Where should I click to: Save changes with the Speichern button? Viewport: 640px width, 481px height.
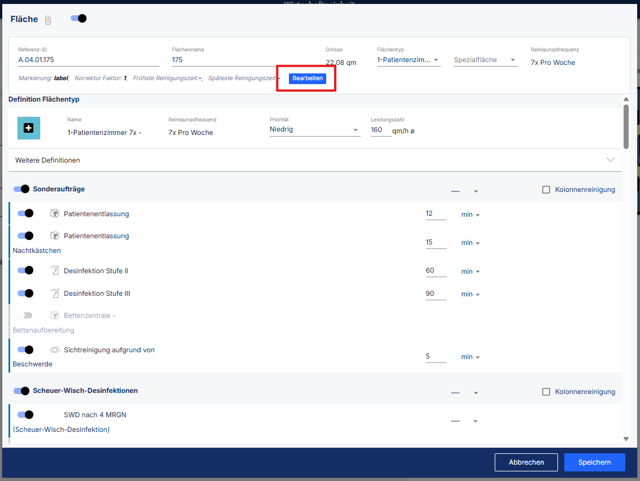click(594, 462)
